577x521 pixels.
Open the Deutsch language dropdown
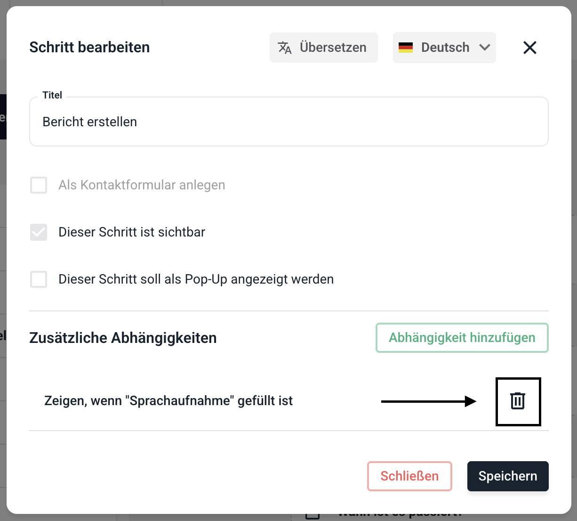444,48
